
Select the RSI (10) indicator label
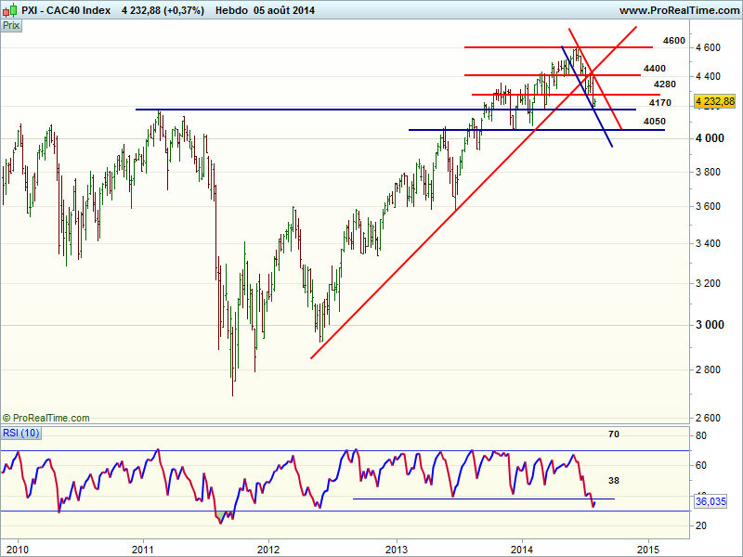tap(22, 433)
